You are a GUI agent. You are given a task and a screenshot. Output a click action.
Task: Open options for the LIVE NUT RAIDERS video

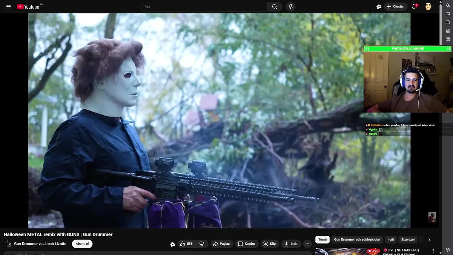(433, 251)
